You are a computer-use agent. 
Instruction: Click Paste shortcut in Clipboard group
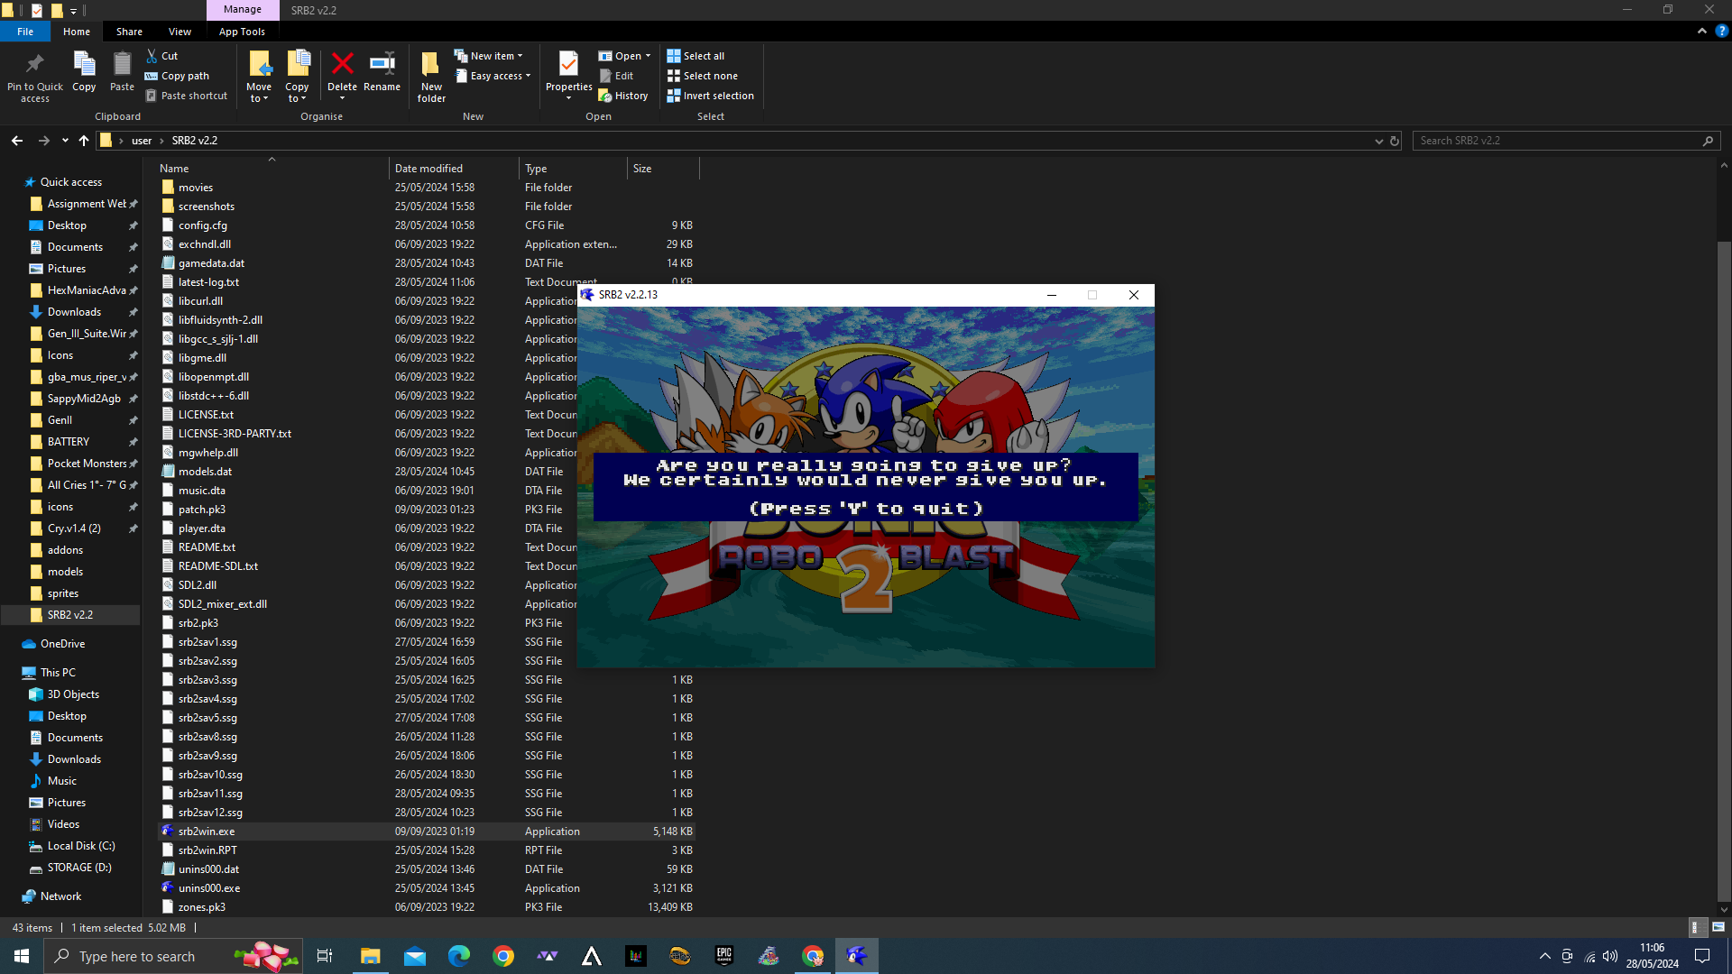point(187,96)
